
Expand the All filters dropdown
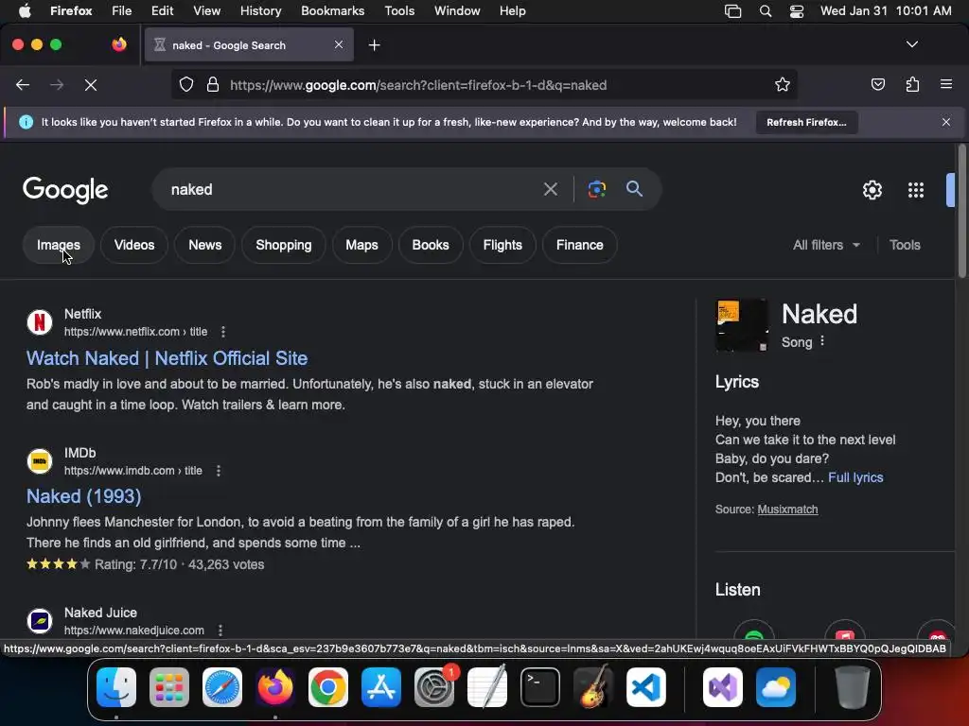(x=826, y=245)
